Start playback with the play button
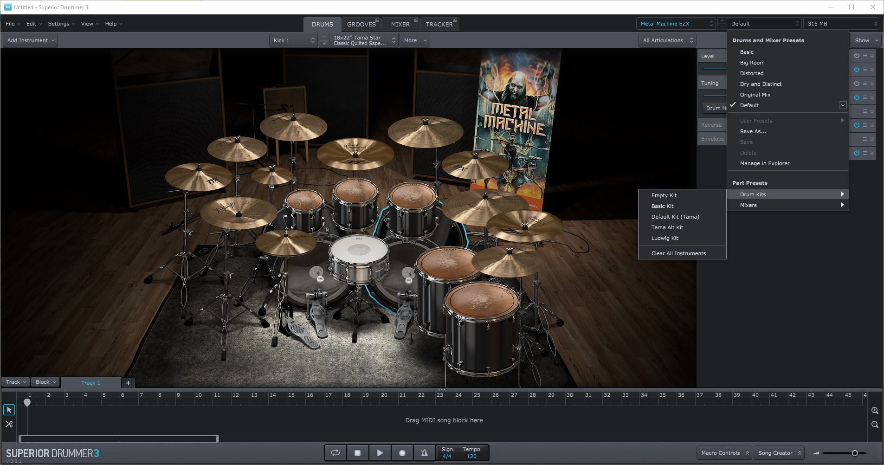 pos(380,453)
